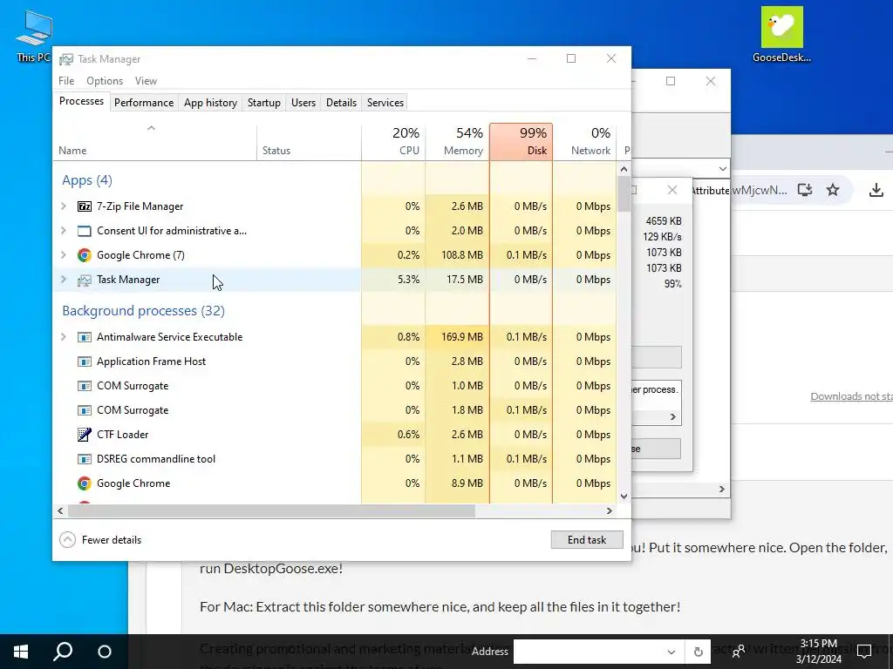Screen dimensions: 893x669
Task: Click the 108.8 MB Chrome memory cell
Action: [x=457, y=255]
